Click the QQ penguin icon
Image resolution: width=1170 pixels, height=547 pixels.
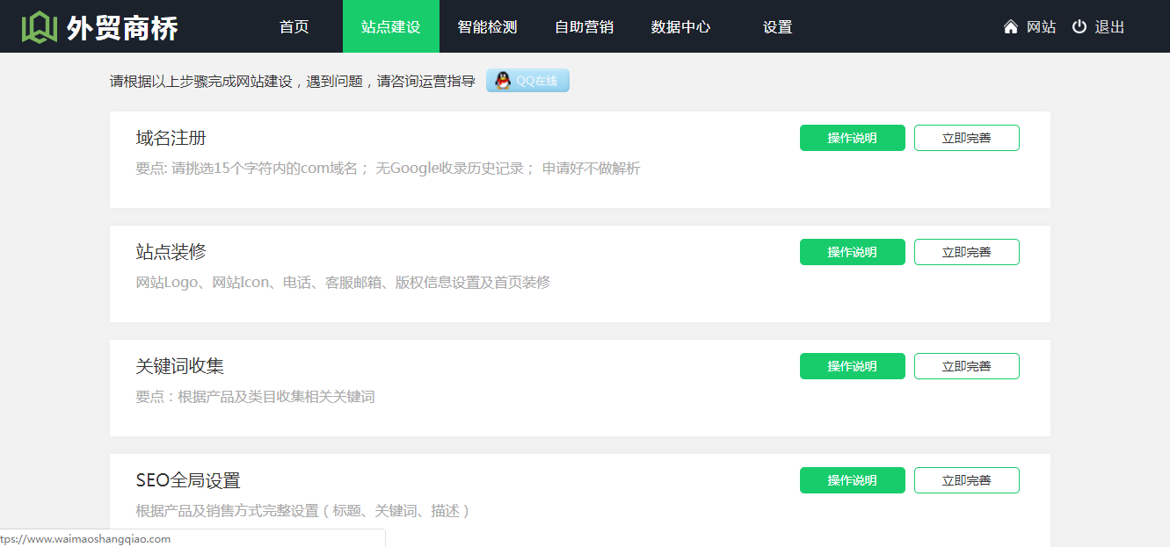click(x=502, y=81)
